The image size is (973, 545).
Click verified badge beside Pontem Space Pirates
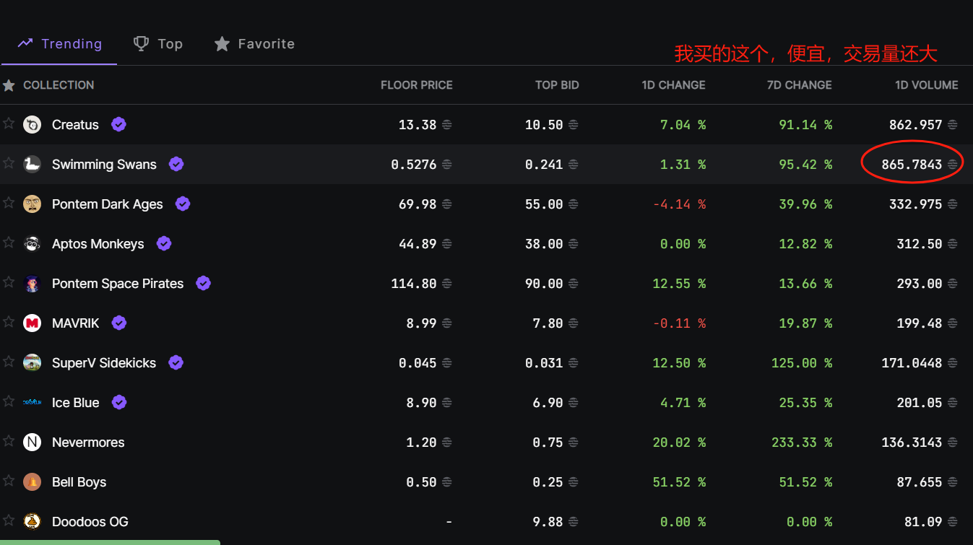coord(204,283)
